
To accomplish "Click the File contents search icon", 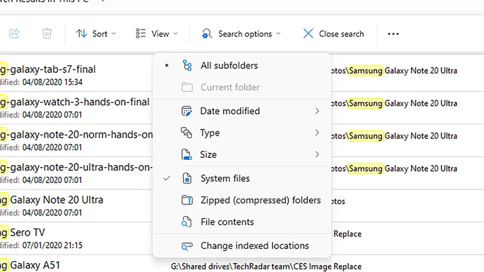I will [x=187, y=222].
